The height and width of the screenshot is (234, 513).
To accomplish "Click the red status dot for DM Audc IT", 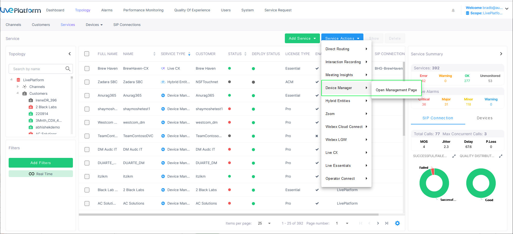I will [230, 149].
